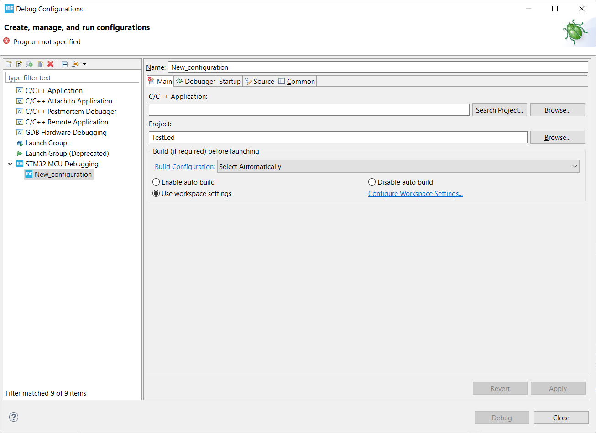Collapse all configuration tree nodes
The image size is (596, 433).
click(65, 64)
